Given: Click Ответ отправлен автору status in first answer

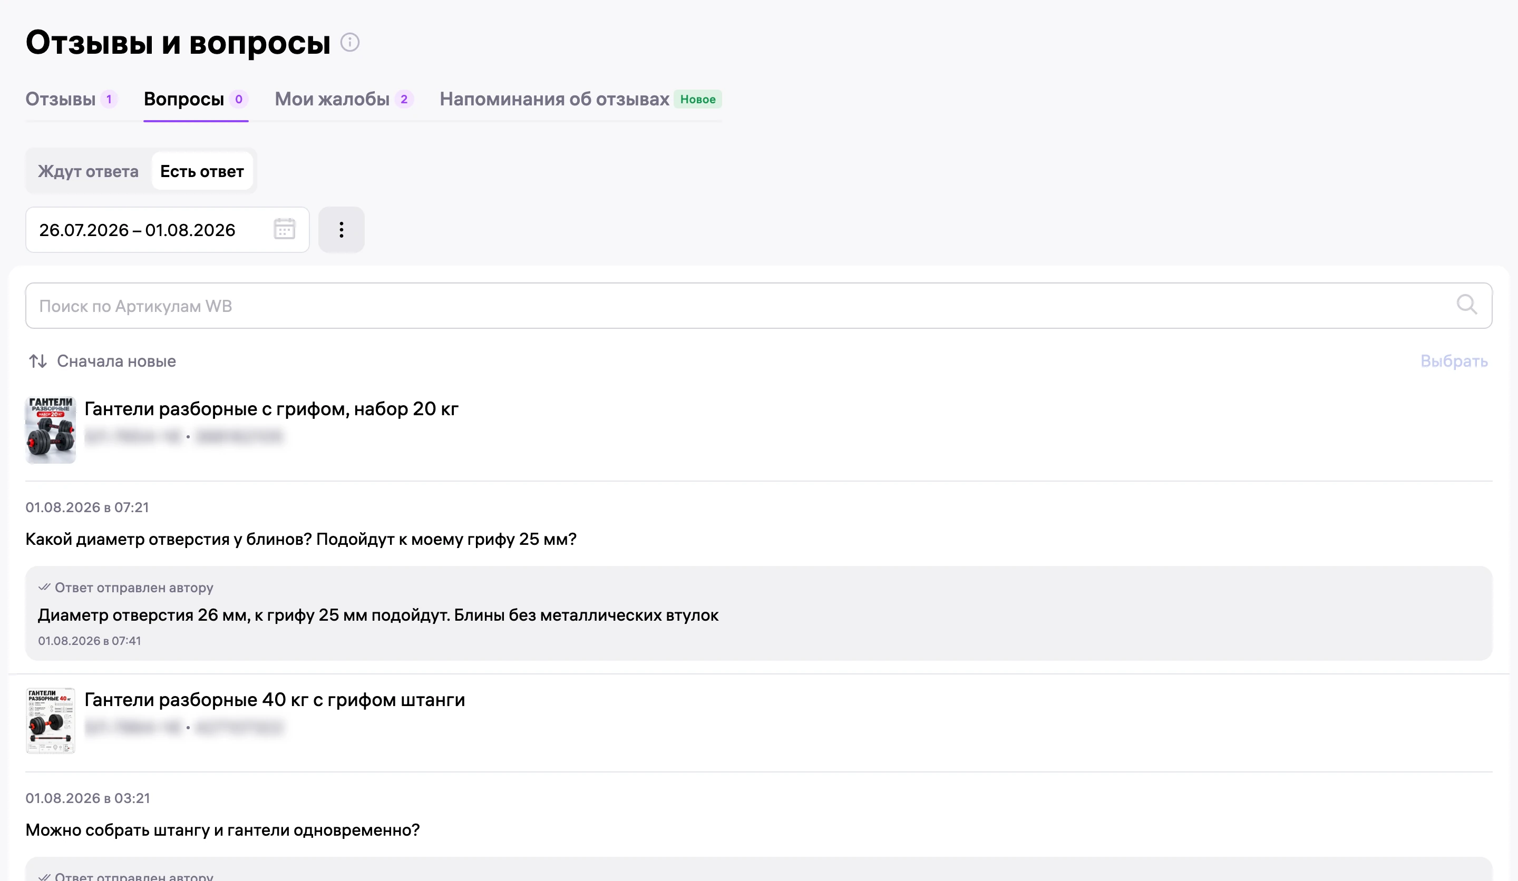Looking at the screenshot, I should pos(126,587).
